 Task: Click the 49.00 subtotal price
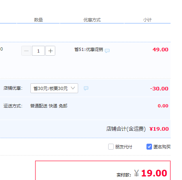[160, 50]
